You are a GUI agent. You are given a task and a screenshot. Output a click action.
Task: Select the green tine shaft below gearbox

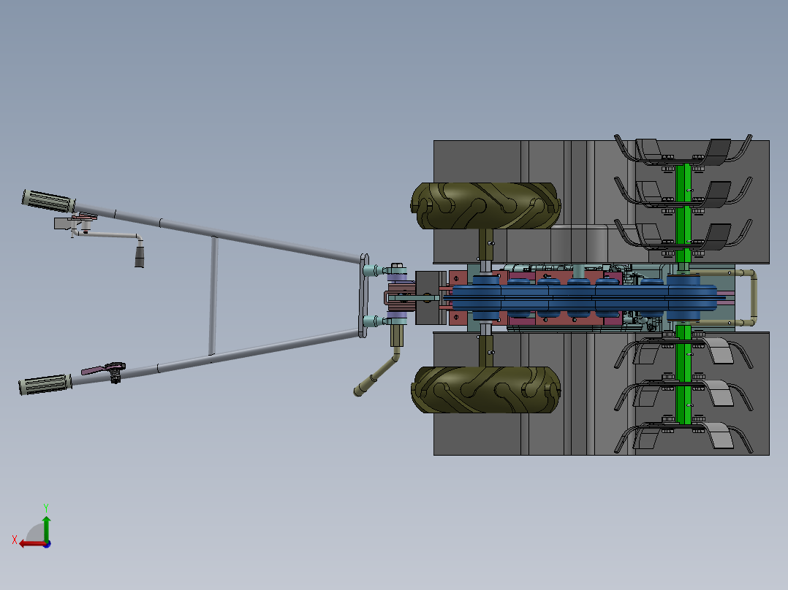[x=683, y=375]
